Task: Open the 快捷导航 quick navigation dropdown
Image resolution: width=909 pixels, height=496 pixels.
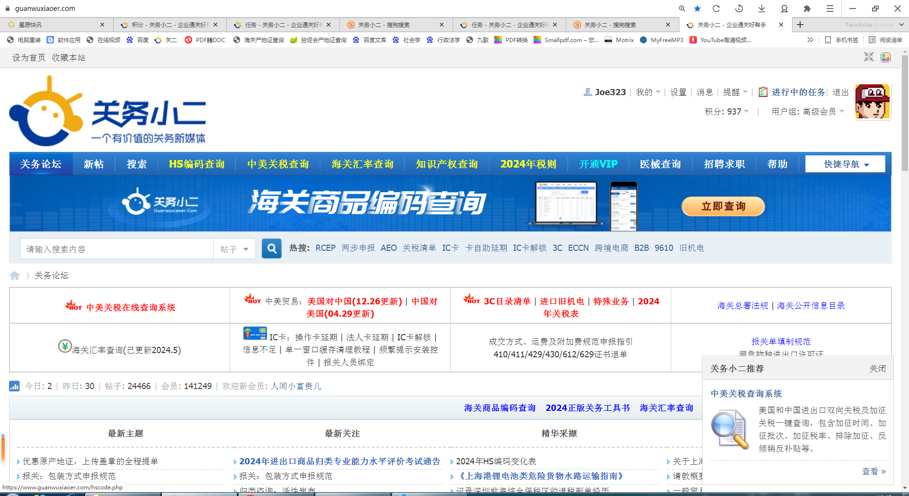Action: pos(846,164)
